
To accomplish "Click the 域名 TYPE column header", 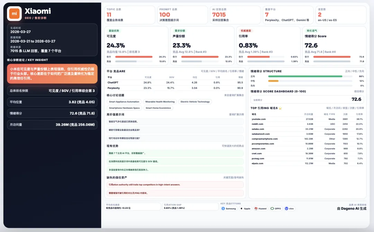I will [329, 114].
